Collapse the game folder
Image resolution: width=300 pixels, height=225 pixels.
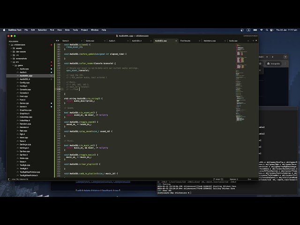(x=13, y=66)
